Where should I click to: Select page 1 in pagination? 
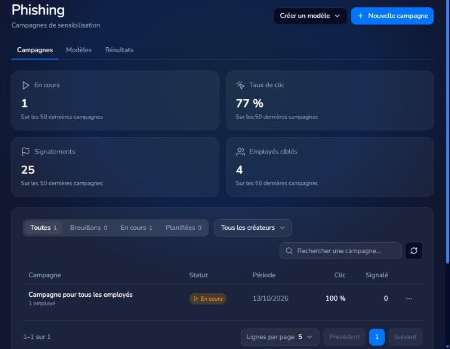(376, 337)
